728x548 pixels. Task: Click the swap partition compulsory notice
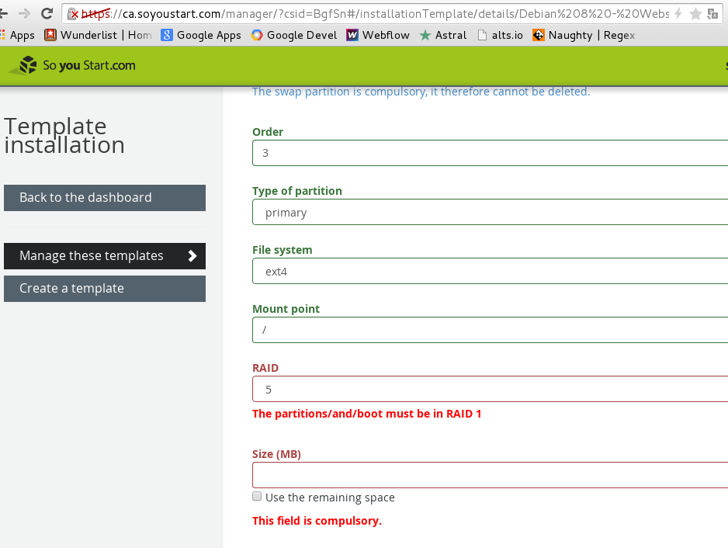coord(421,92)
